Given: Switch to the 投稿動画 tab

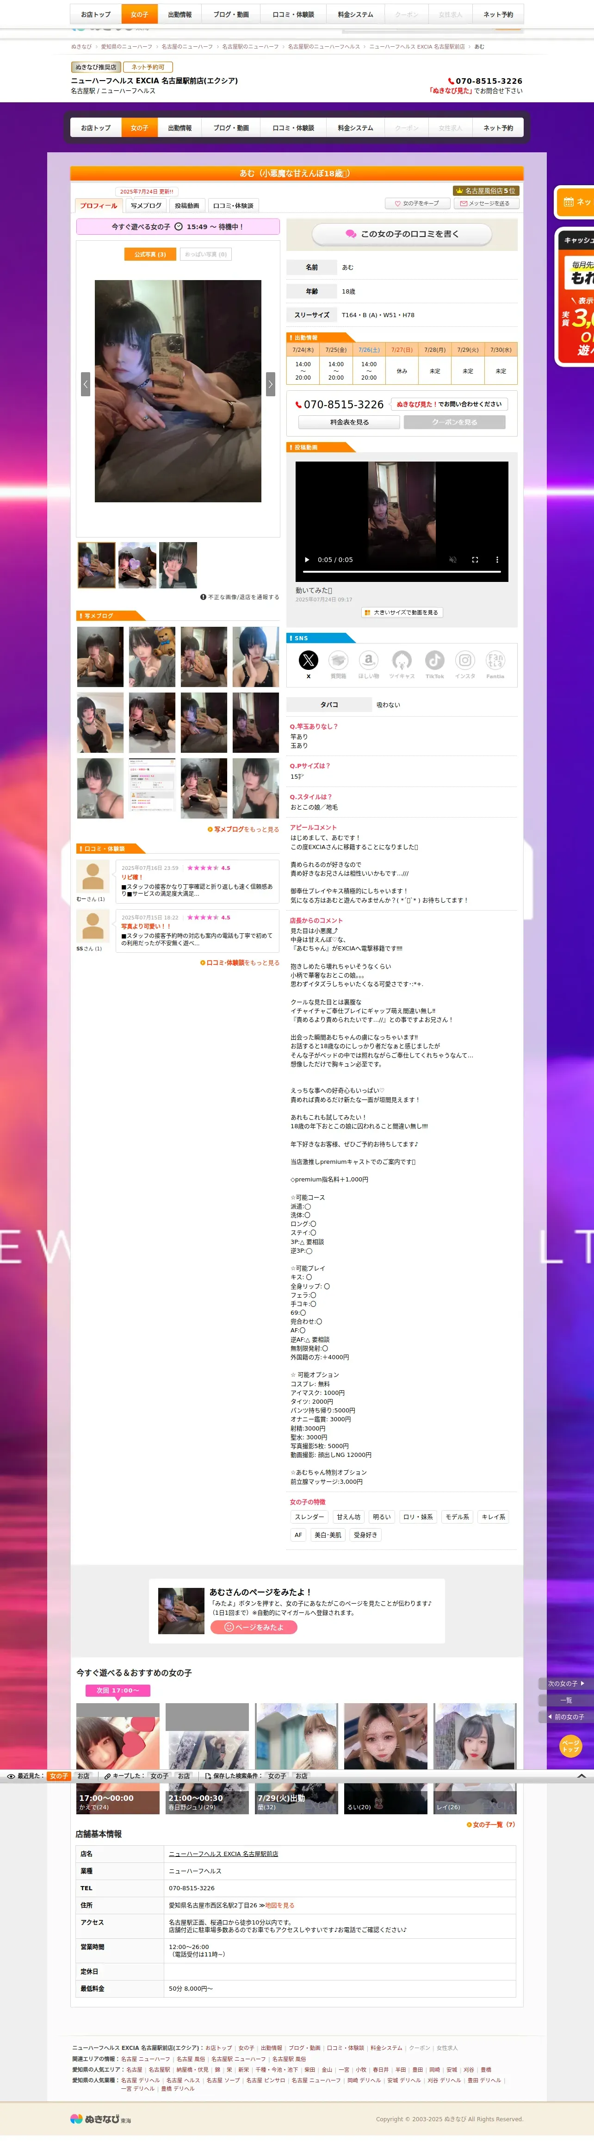Looking at the screenshot, I should [186, 205].
